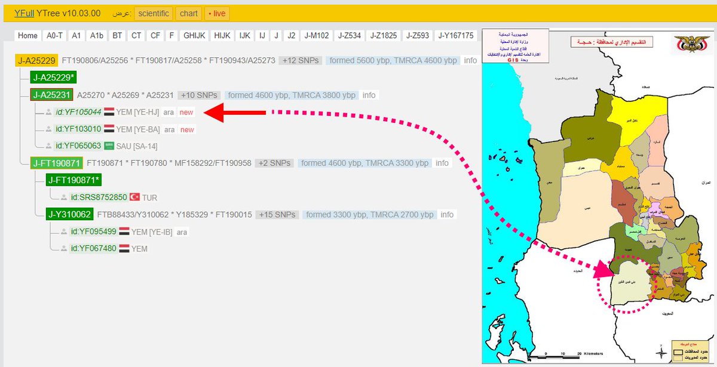Open info for J-FT190871
This screenshot has width=717, height=367.
point(442,163)
